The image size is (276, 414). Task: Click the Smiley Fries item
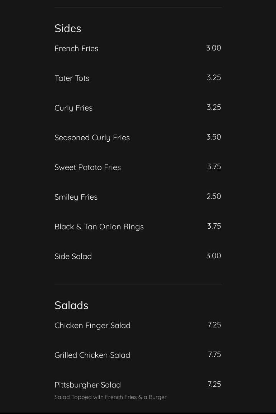coord(76,197)
